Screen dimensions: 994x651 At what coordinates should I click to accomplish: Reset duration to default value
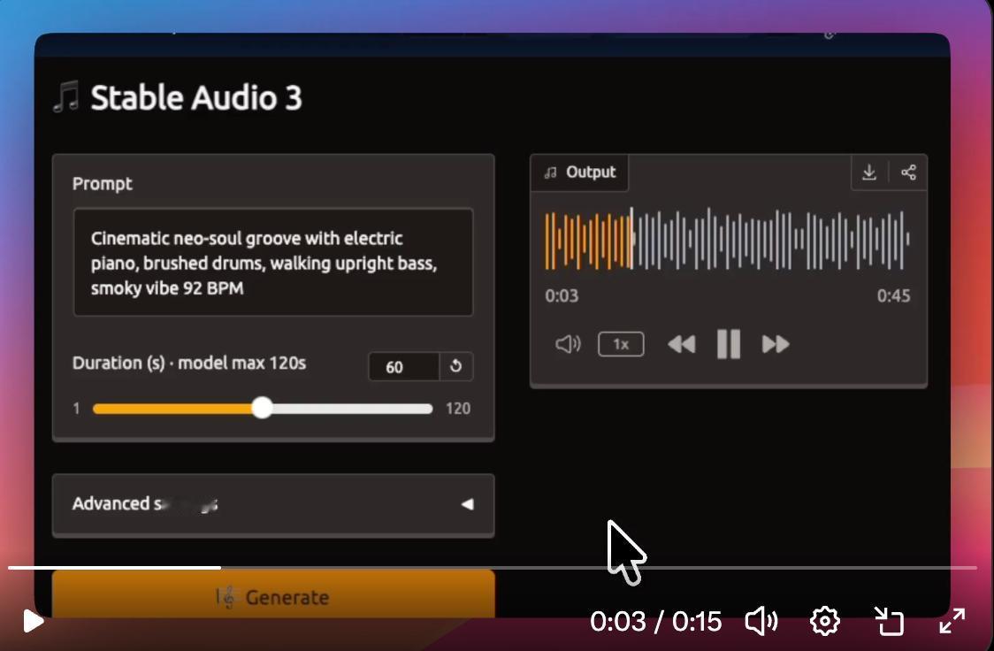coord(455,366)
